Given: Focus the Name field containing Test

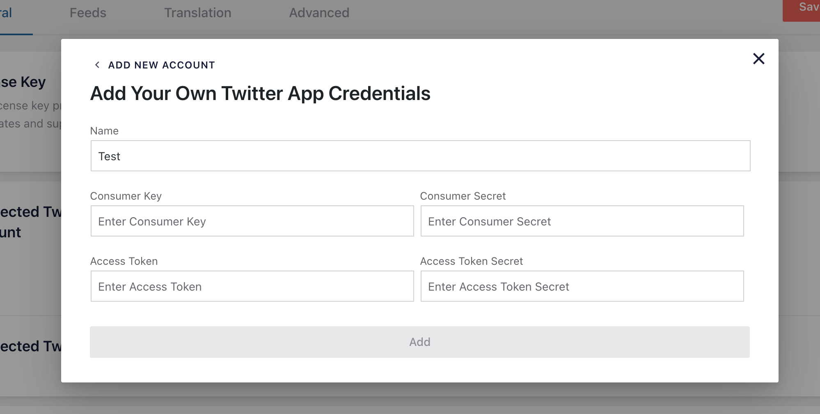Looking at the screenshot, I should (x=420, y=156).
